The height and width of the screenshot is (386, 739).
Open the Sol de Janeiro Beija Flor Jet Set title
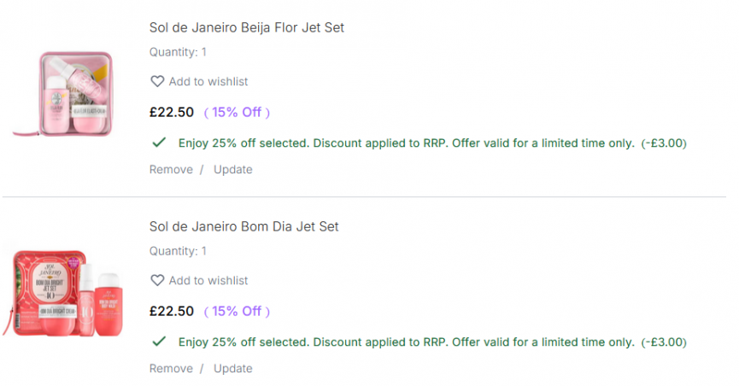click(246, 27)
